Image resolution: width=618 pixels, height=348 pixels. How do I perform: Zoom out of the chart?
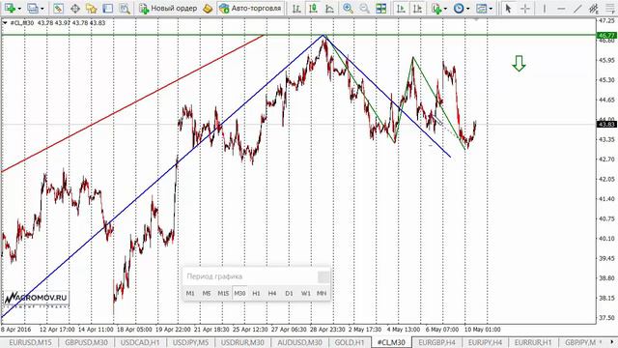365,8
